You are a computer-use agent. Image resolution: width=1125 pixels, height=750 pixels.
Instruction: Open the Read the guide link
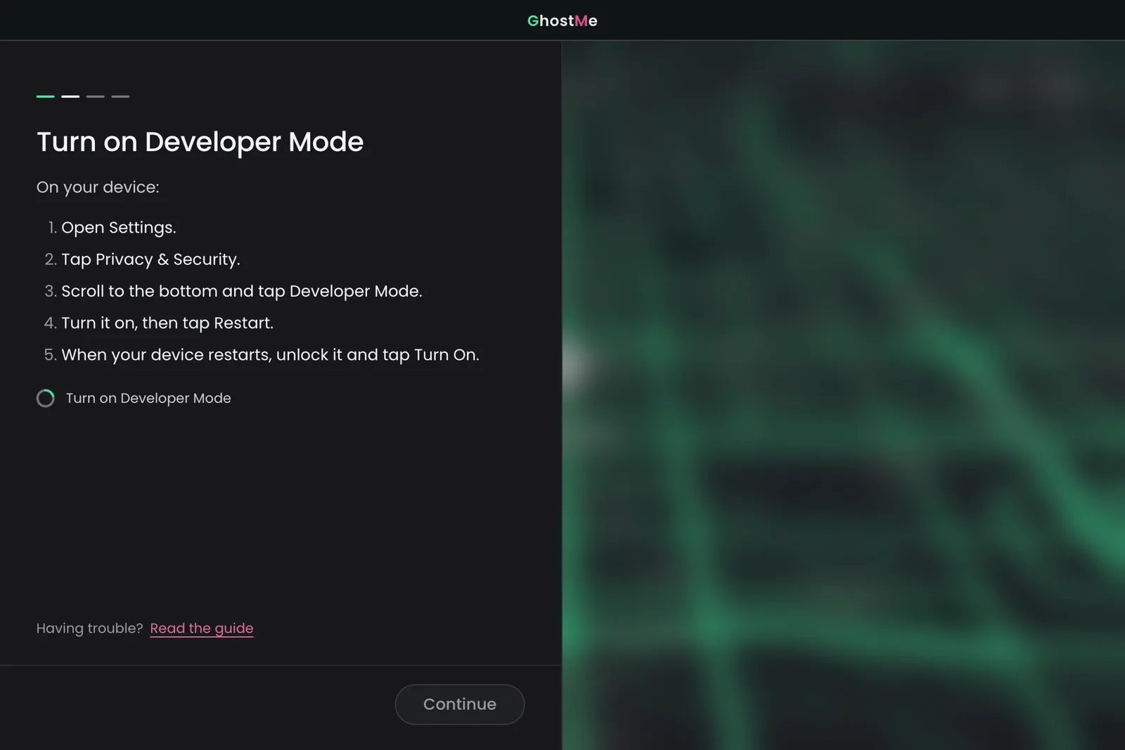point(202,628)
